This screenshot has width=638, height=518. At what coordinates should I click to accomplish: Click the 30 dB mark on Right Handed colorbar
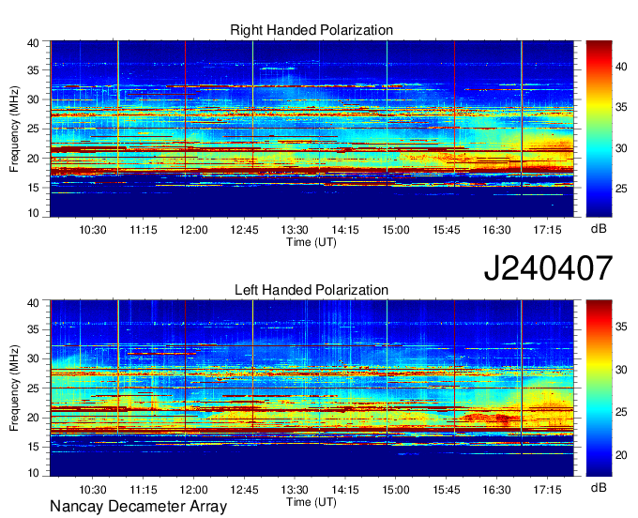click(x=621, y=148)
